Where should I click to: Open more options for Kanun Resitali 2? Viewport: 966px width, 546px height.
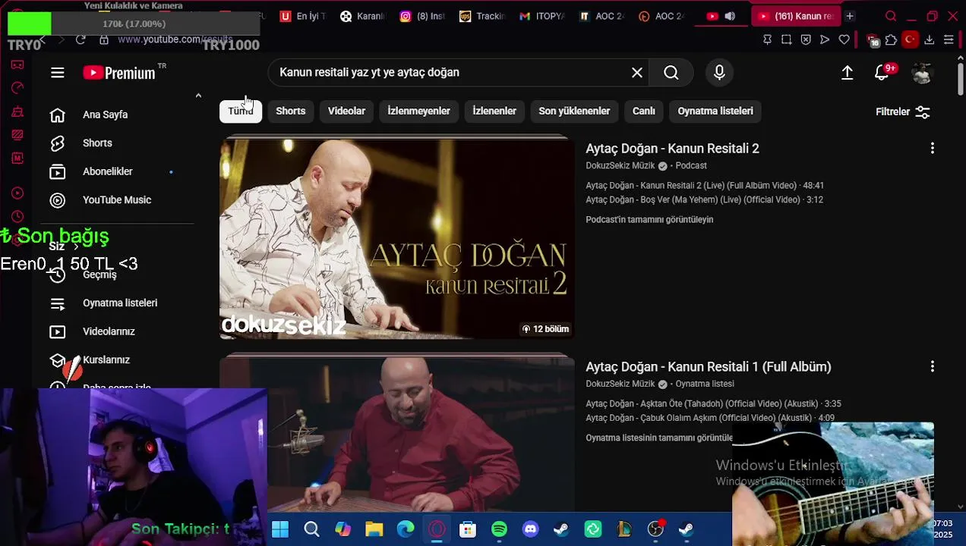(x=933, y=149)
